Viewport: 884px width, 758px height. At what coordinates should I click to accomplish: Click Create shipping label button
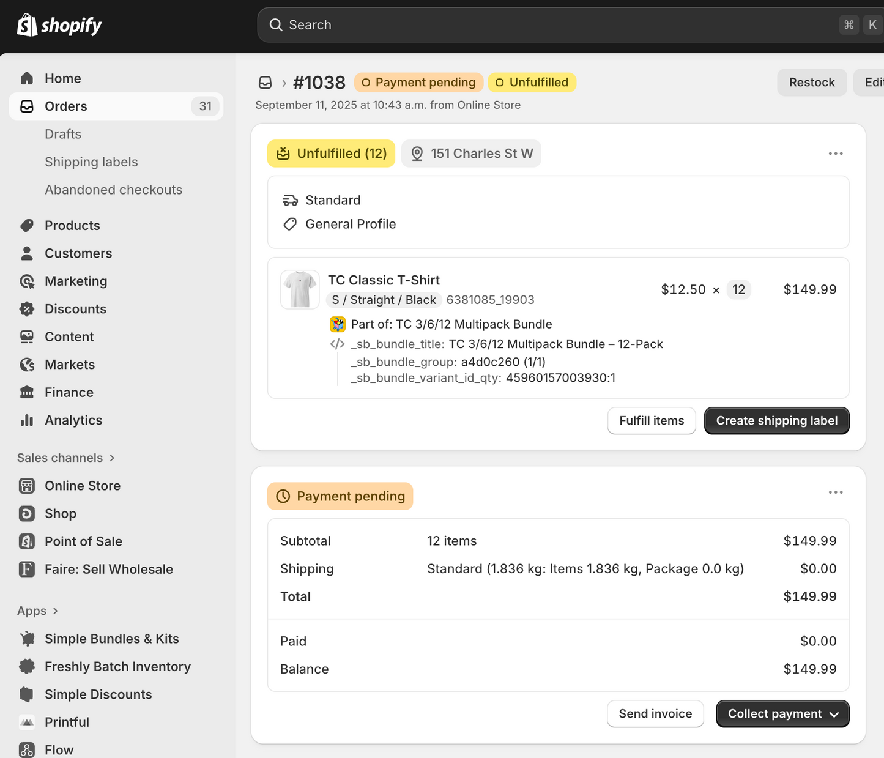point(777,421)
